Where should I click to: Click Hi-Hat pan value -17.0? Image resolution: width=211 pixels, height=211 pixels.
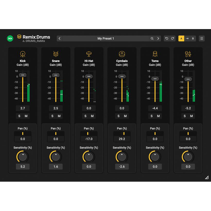pos(89,139)
